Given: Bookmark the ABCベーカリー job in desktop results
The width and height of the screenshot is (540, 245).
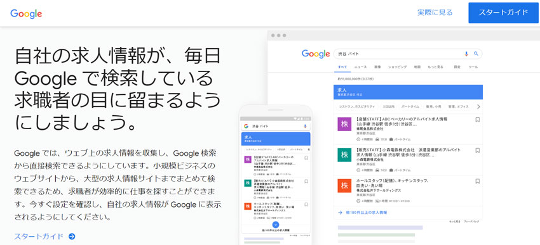Looking at the screenshot, I should 477,120.
